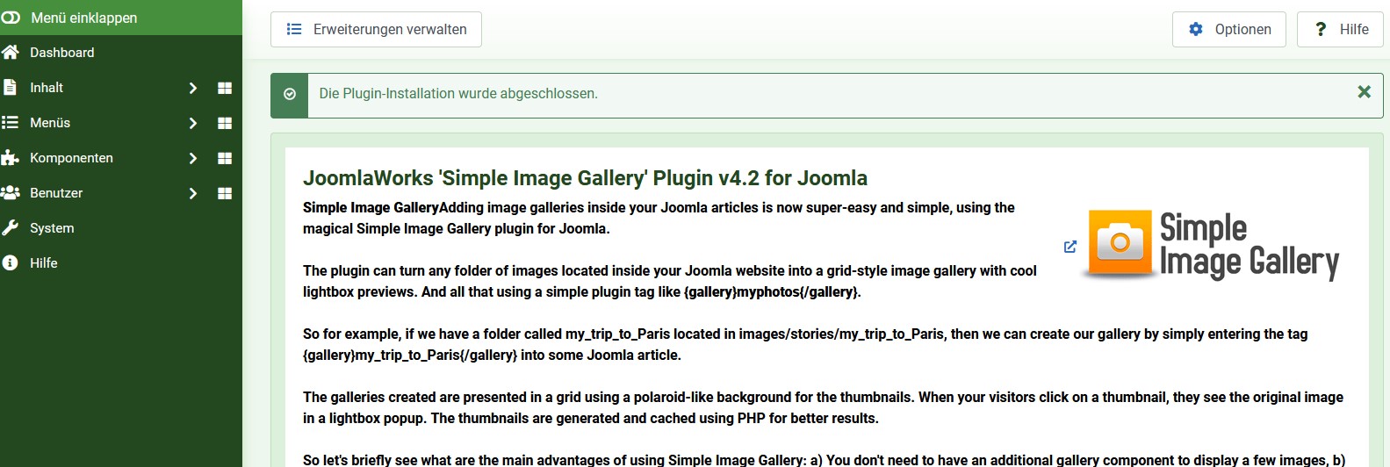Open the Komponenten dashboard grid icon
Screen dimensions: 1390x467
[x=225, y=158]
